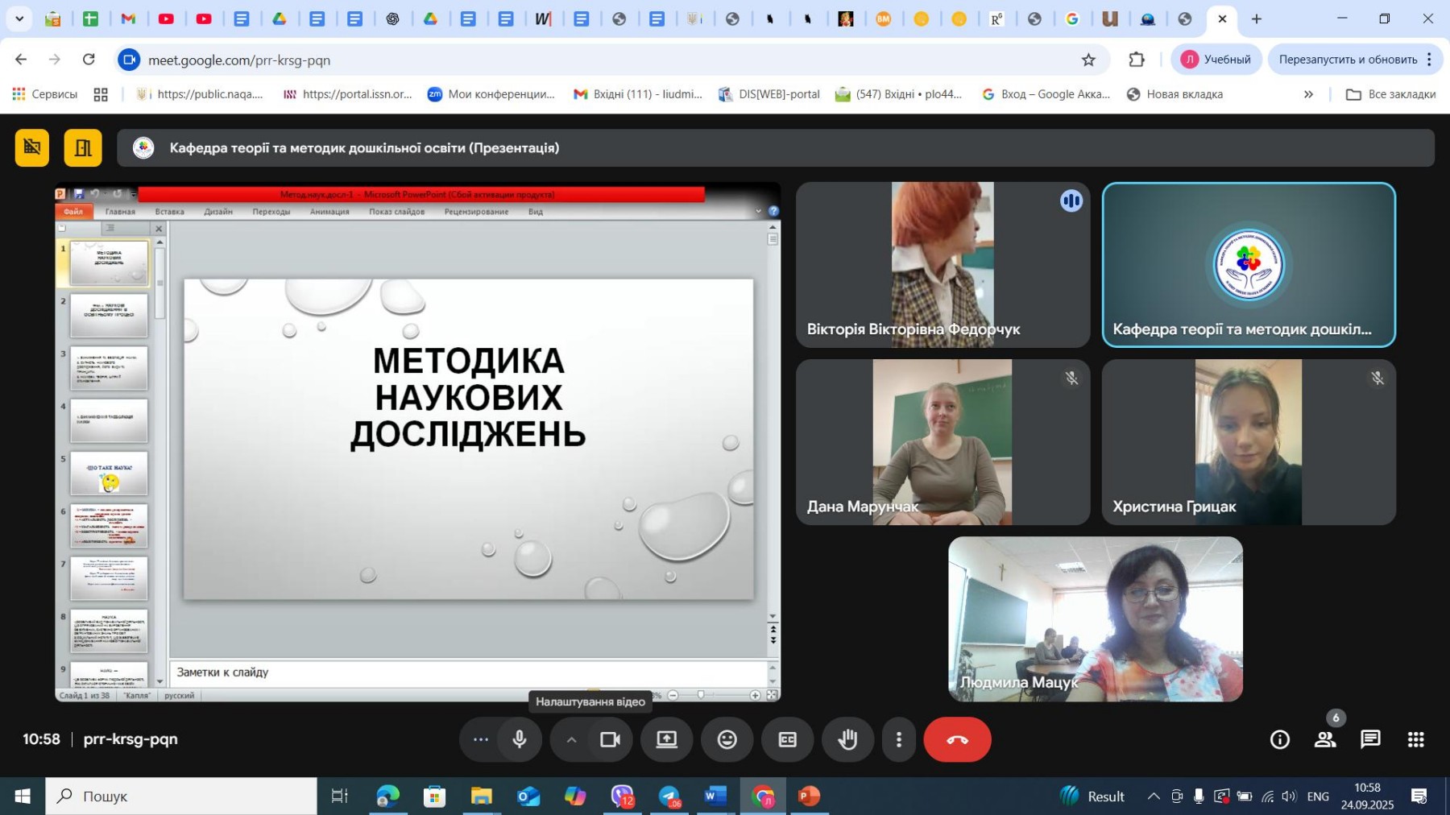
Task: Click the Учебный profile button
Action: (1216, 60)
